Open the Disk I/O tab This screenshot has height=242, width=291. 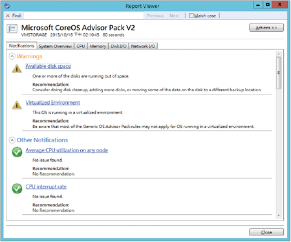click(x=118, y=46)
